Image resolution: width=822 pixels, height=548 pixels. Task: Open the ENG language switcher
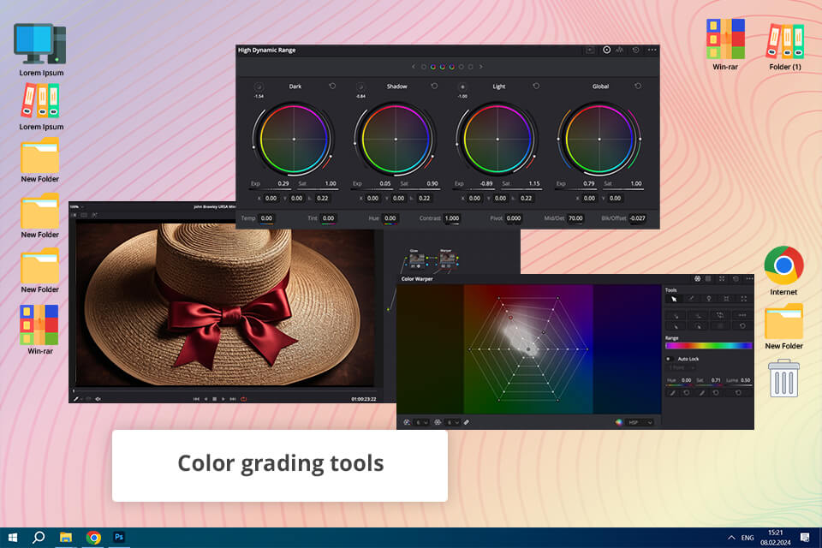(748, 538)
